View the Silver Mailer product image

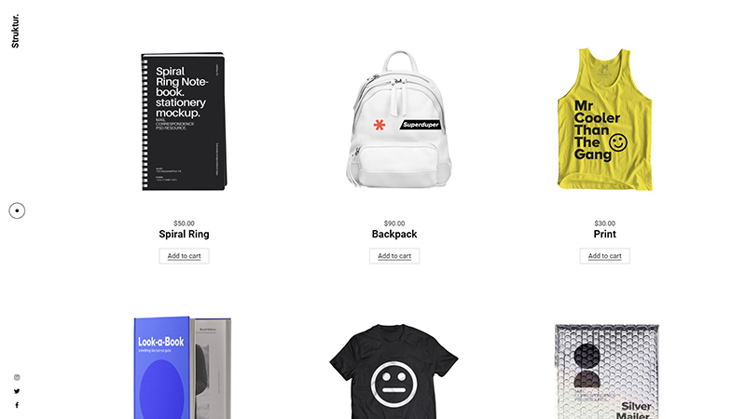(x=607, y=372)
